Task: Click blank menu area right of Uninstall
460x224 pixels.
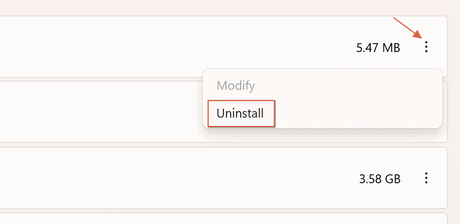Action: [x=358, y=113]
